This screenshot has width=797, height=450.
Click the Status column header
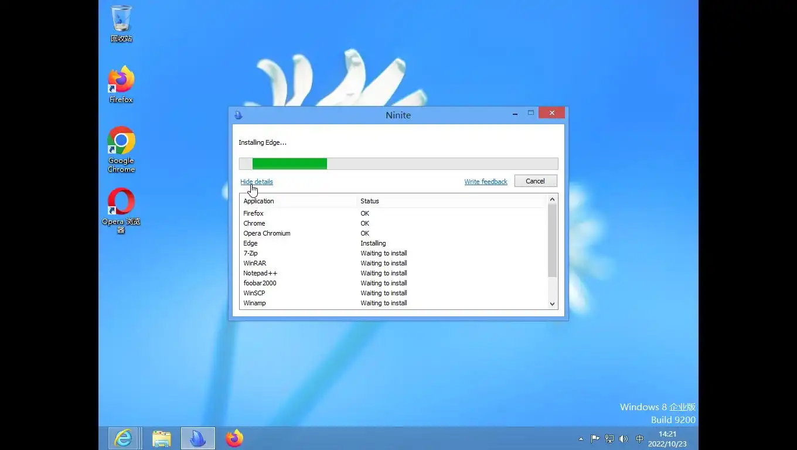tap(452, 201)
